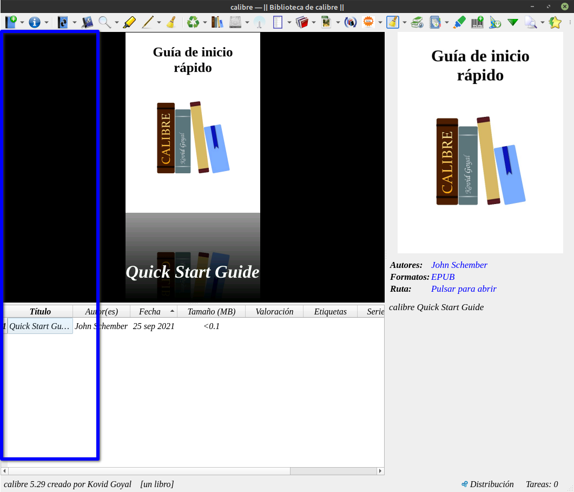This screenshot has width=574, height=492.
Task: Sort by the Autor(es) column header
Action: [x=101, y=311]
